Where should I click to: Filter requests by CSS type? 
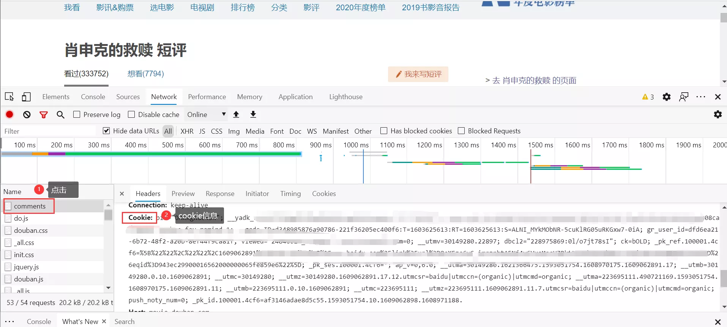[x=217, y=131]
